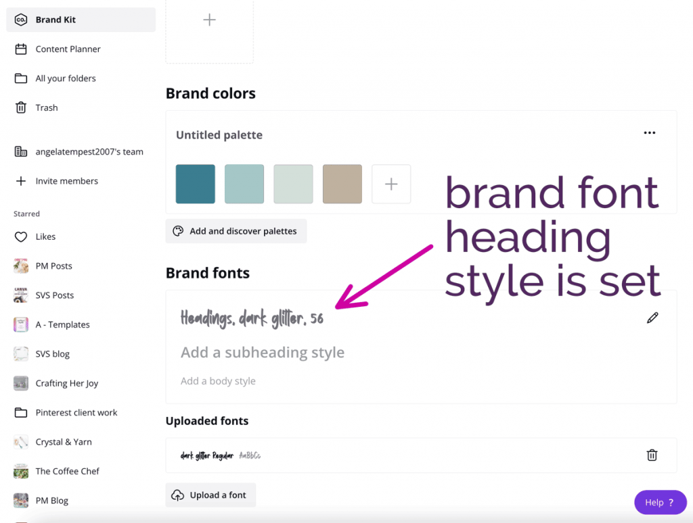This screenshot has height=523, width=693.
Task: Select the teal color swatch
Action: [x=195, y=183]
